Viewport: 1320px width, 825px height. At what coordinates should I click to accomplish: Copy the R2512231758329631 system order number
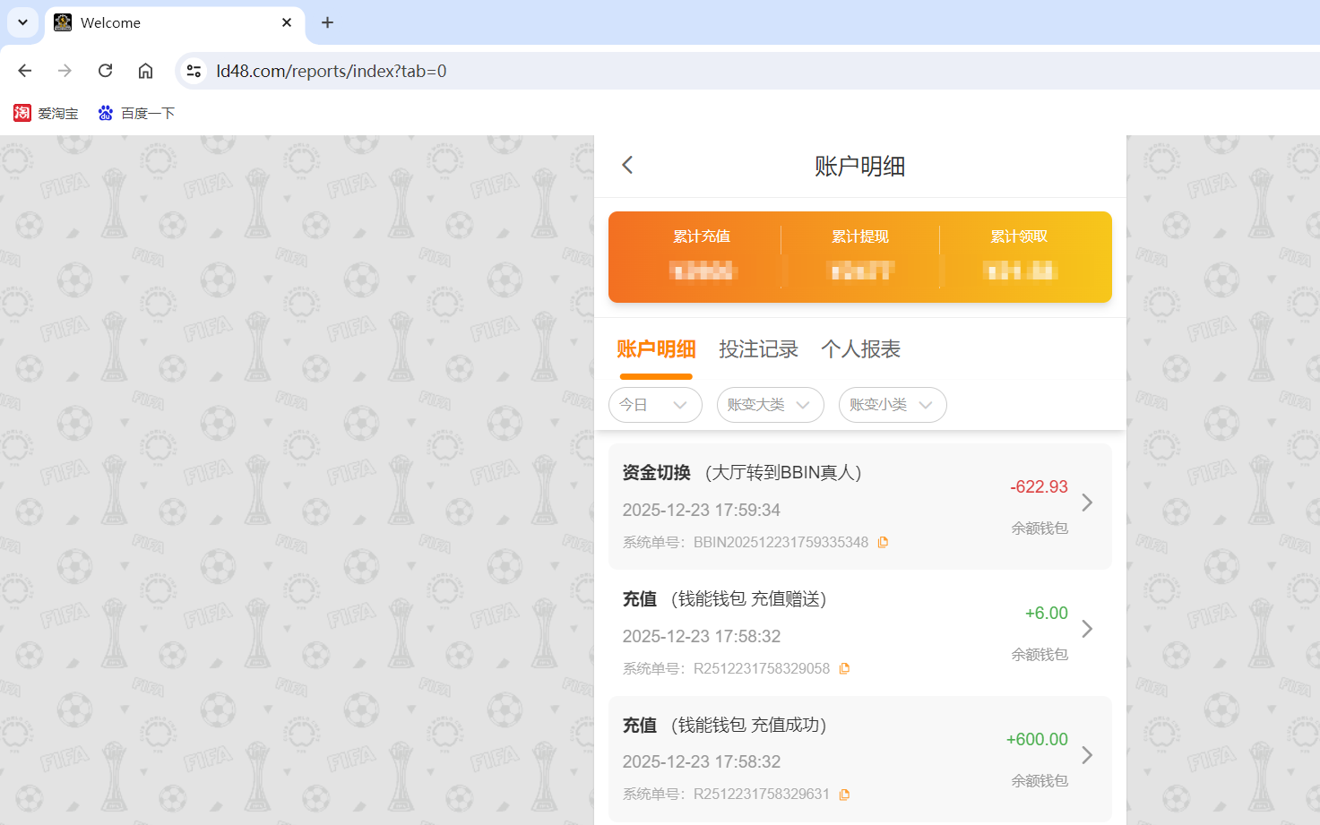pos(843,794)
